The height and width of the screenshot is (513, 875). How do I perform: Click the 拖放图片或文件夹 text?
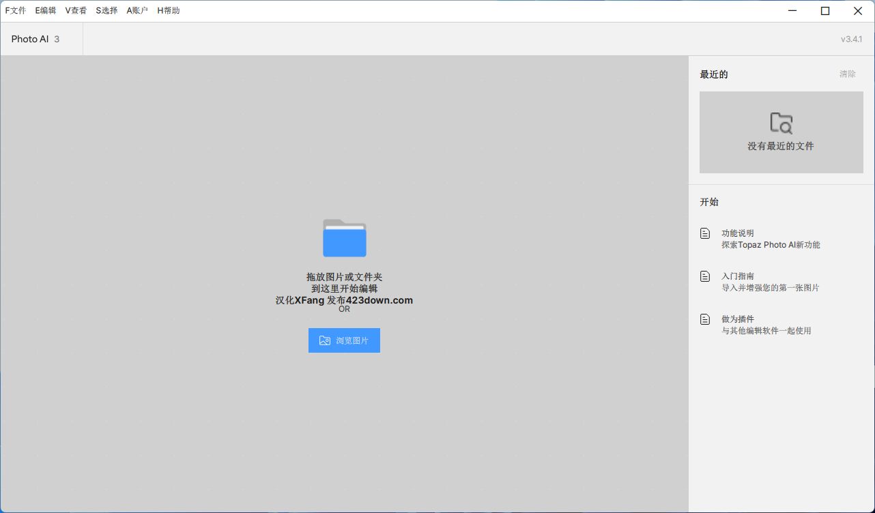pyautogui.click(x=344, y=277)
